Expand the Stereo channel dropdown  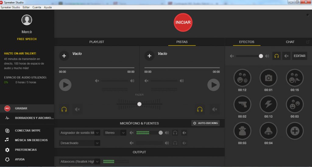click(x=115, y=133)
